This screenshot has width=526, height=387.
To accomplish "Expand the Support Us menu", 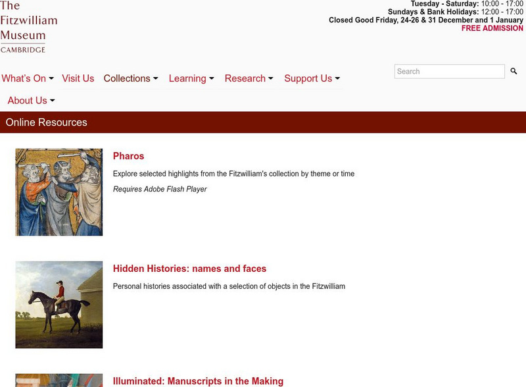I will coord(312,78).
